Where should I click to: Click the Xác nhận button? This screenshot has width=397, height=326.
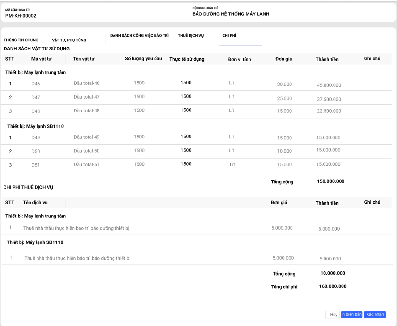pos(375,314)
